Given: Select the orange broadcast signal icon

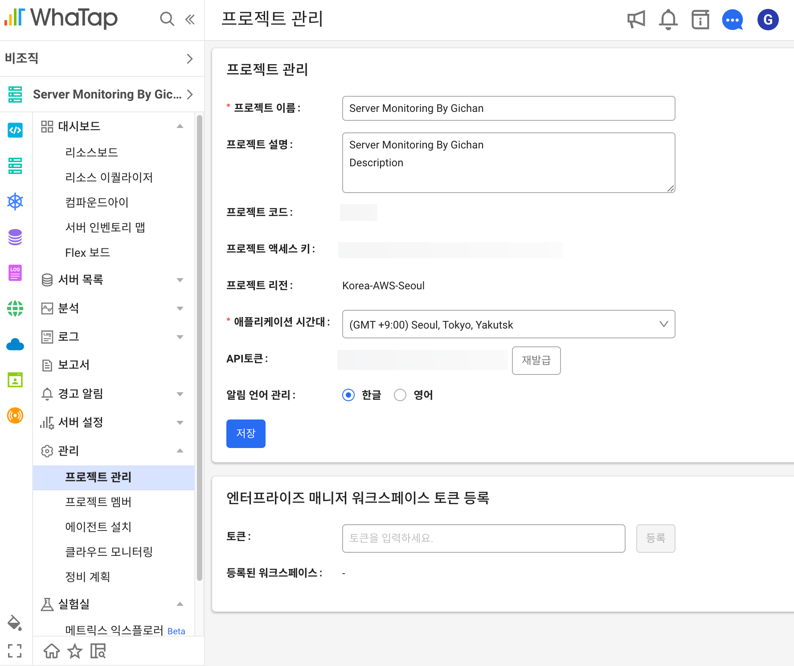Looking at the screenshot, I should point(15,415).
